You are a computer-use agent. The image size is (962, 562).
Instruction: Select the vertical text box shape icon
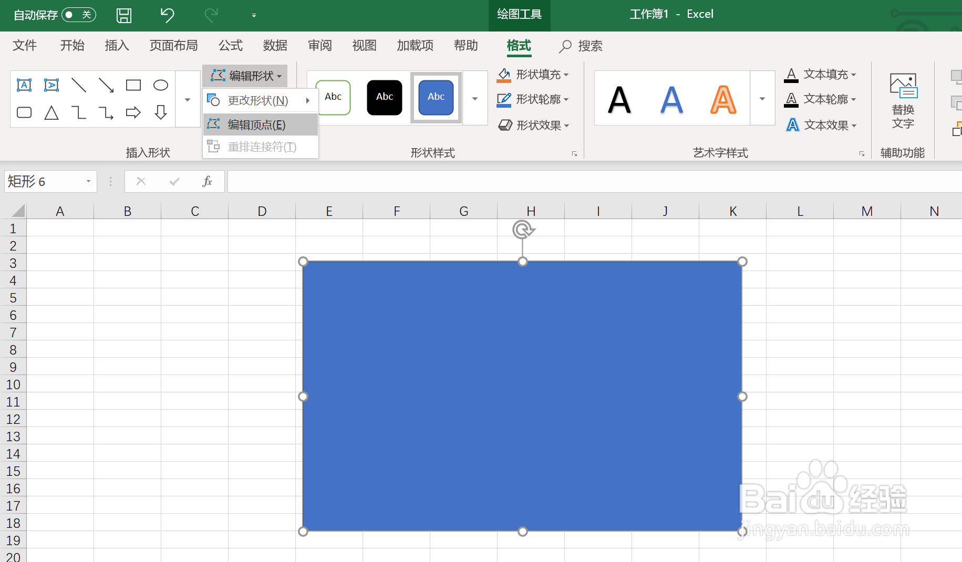click(x=51, y=85)
